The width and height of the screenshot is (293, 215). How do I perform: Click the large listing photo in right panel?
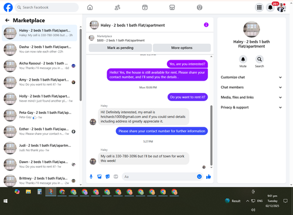(251, 29)
